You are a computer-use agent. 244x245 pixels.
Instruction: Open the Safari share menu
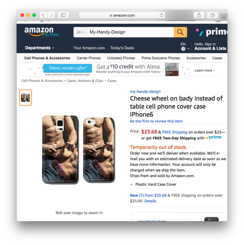pos(199,15)
